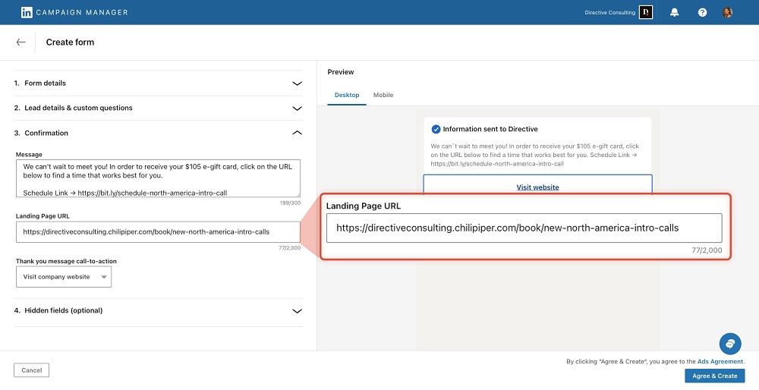Click the back arrow beside Create form

(x=20, y=42)
